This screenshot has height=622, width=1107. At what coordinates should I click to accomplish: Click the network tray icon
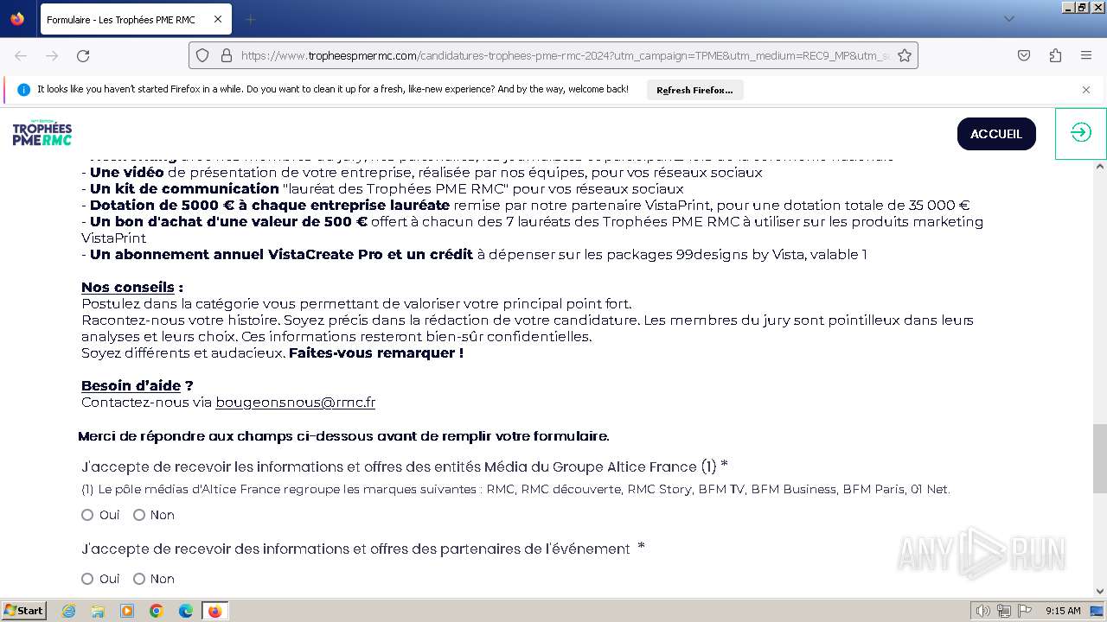coord(1004,611)
